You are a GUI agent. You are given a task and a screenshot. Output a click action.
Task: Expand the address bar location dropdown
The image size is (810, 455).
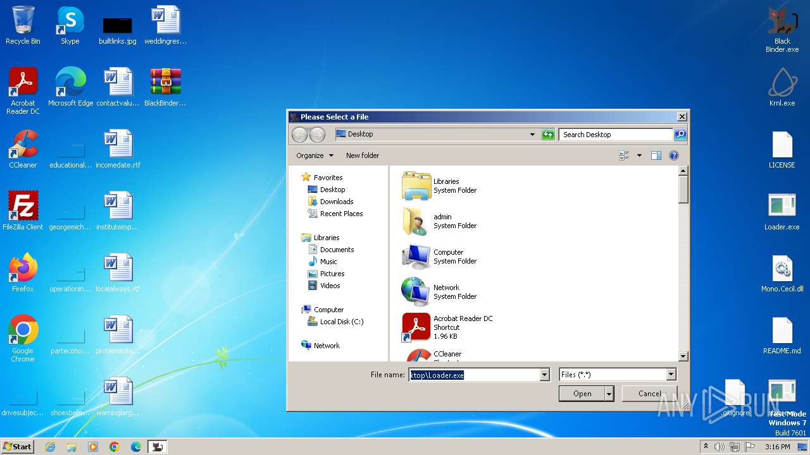[x=532, y=134]
